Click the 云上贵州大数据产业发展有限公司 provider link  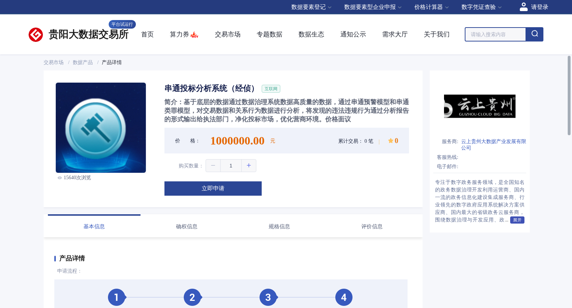pos(493,145)
